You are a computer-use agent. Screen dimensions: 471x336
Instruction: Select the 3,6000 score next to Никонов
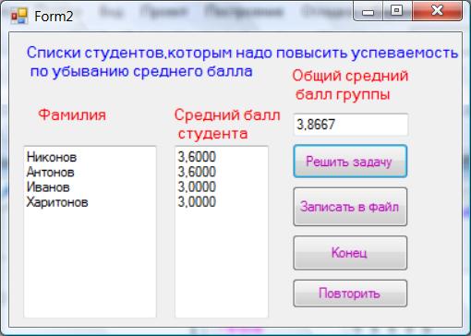197,157
